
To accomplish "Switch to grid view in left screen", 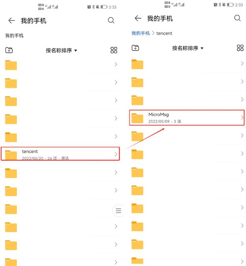I will pyautogui.click(x=114, y=50).
